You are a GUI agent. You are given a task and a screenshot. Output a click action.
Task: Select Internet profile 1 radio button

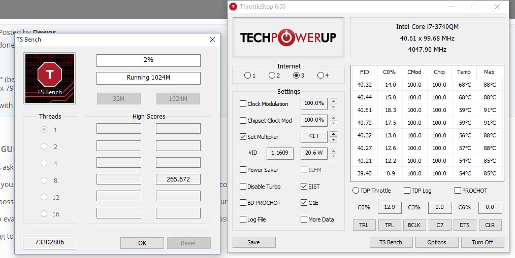tap(247, 76)
